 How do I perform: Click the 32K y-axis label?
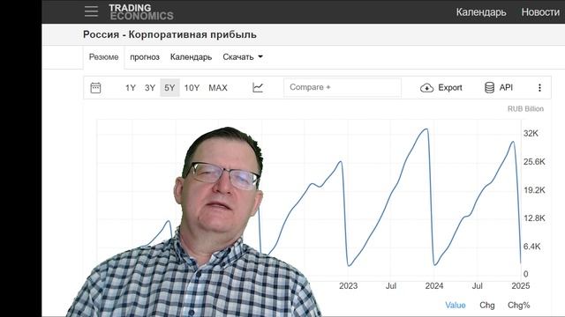(x=531, y=133)
